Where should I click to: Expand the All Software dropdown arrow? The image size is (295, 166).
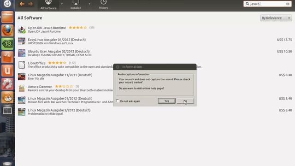pyautogui.click(x=62, y=4)
